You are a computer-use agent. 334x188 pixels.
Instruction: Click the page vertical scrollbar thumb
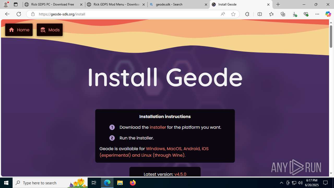(331, 37)
